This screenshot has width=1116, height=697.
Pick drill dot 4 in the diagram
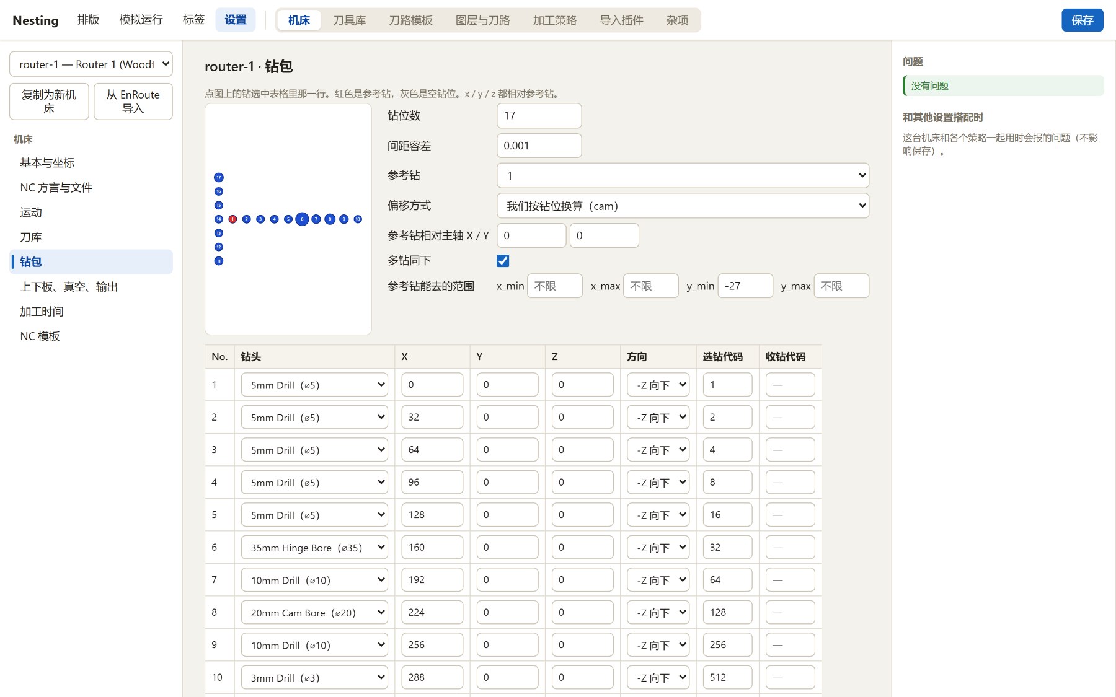275,219
